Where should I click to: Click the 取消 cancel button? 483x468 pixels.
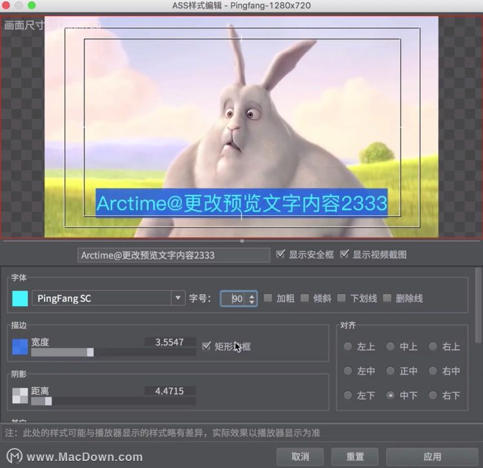pyautogui.click(x=300, y=456)
